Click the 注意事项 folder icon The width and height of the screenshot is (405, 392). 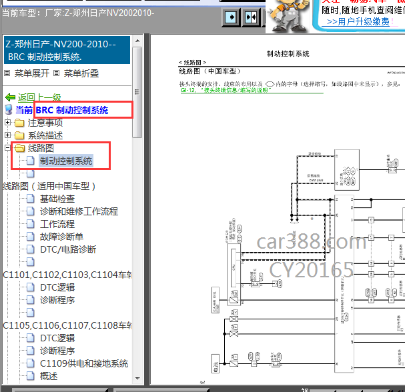[x=19, y=123]
